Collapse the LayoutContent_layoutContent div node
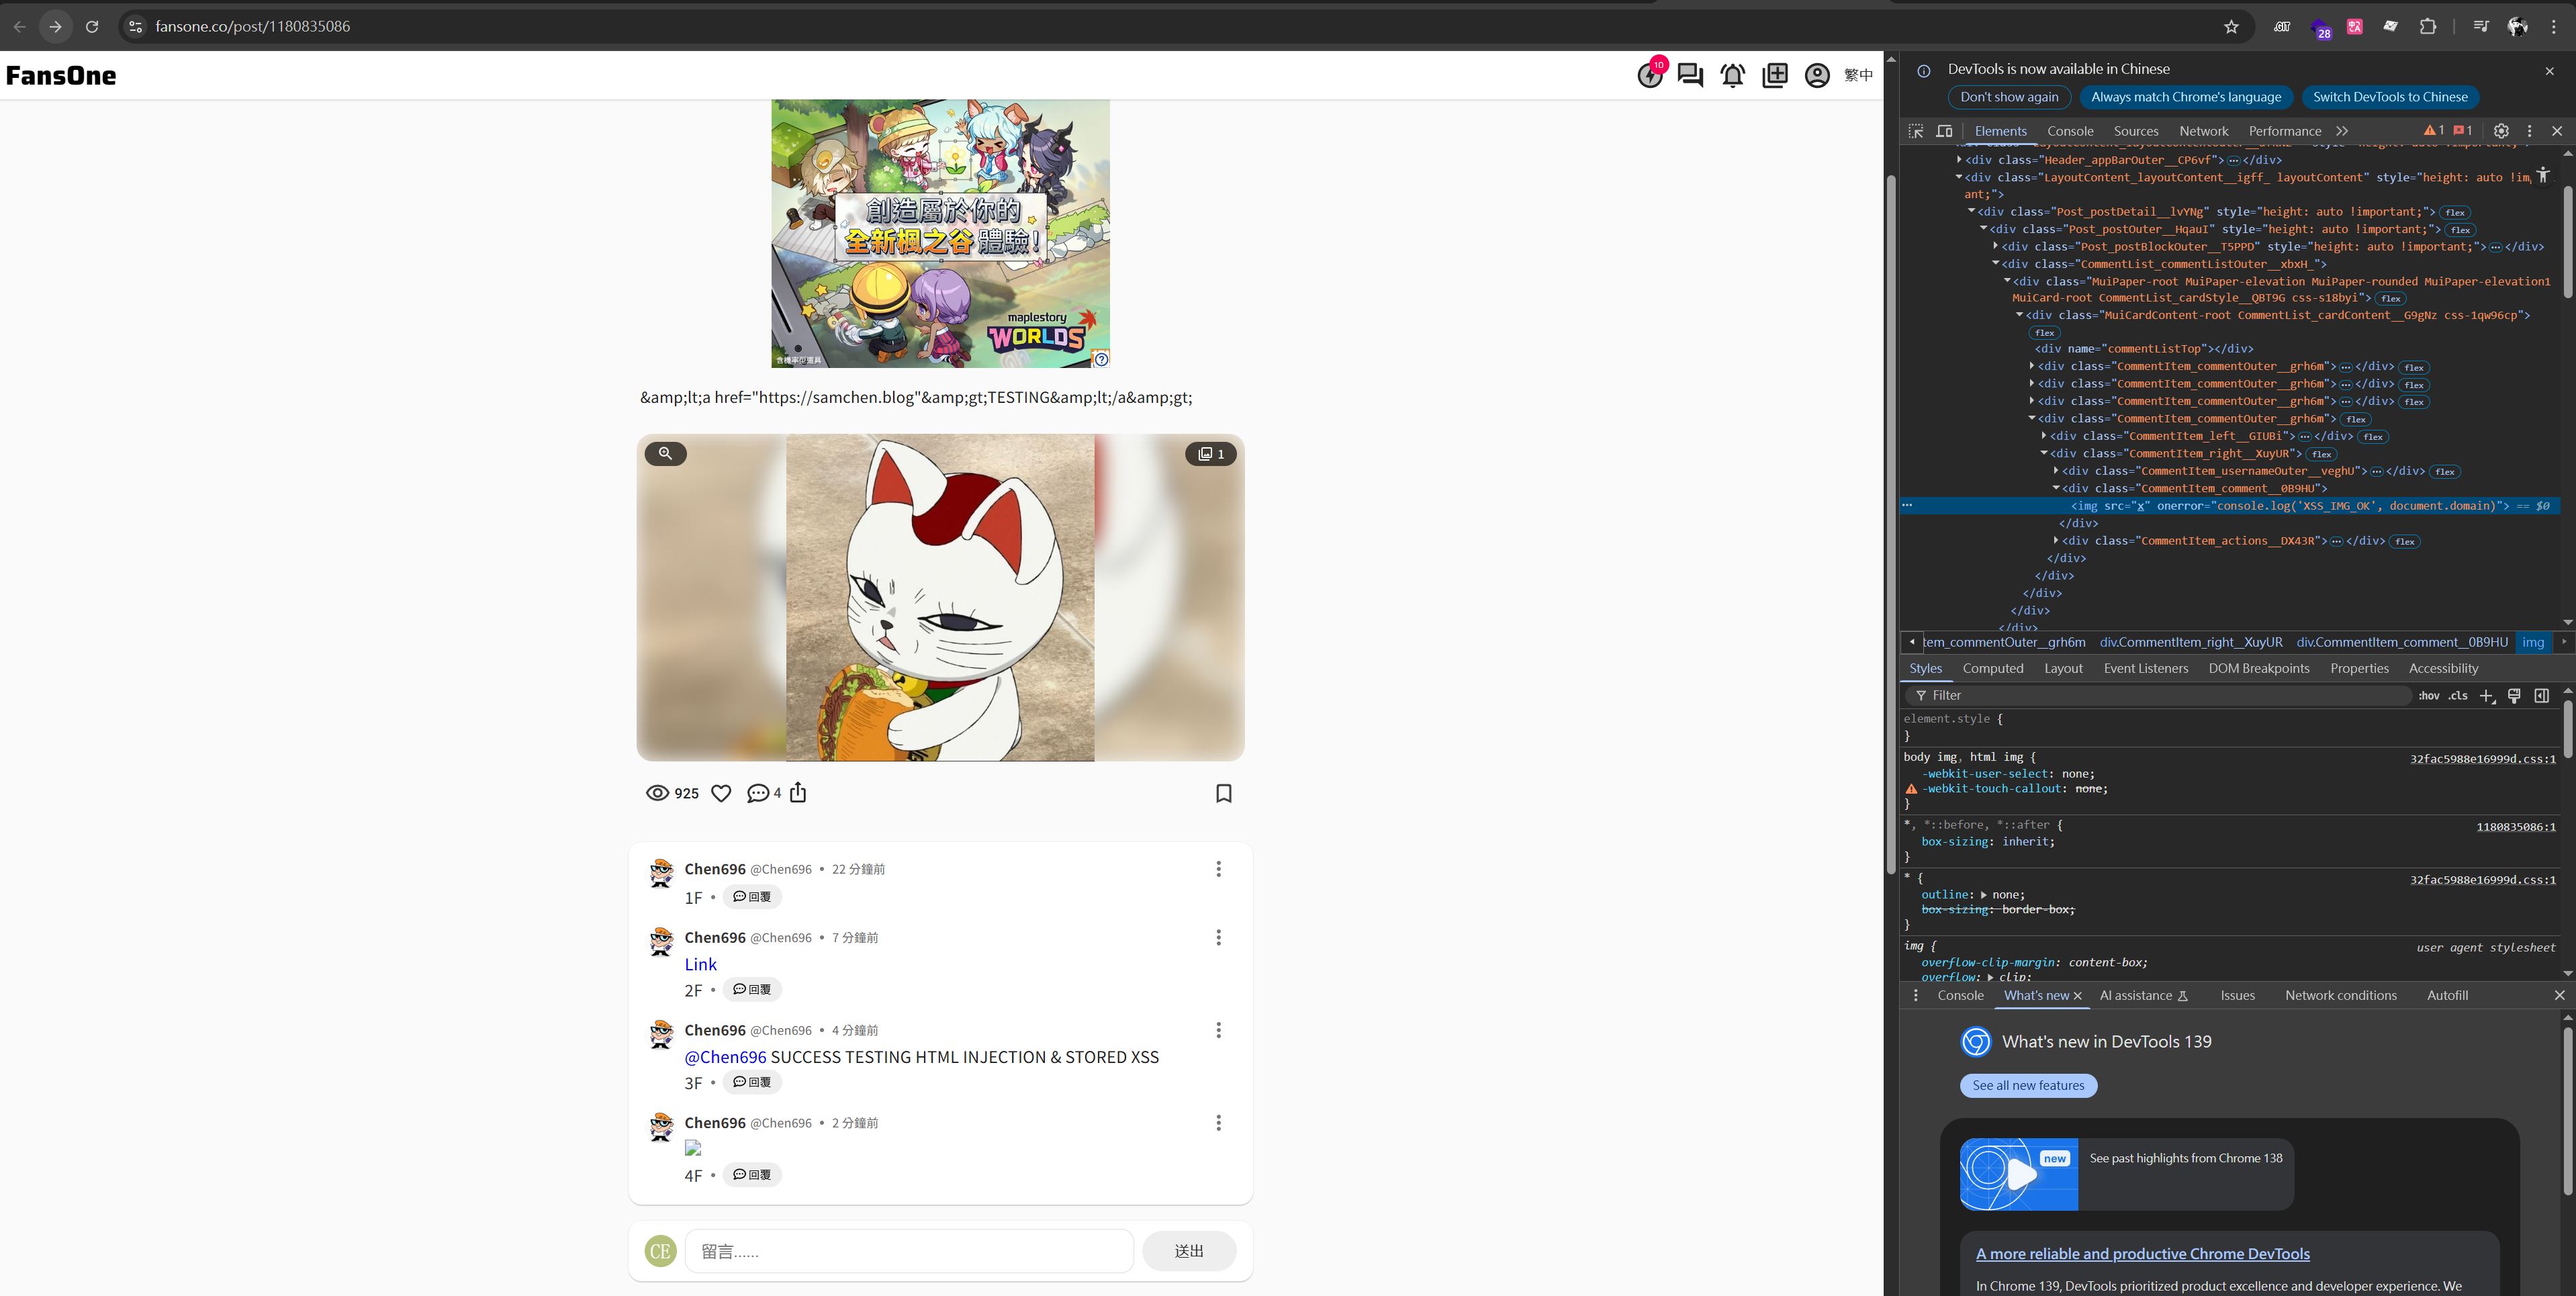Viewport: 2576px width, 1296px height. [1959, 177]
